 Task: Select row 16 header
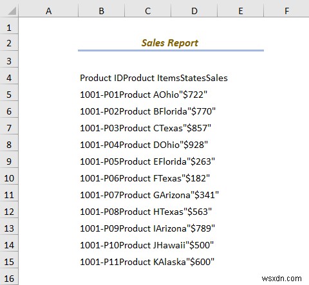coord(9,279)
